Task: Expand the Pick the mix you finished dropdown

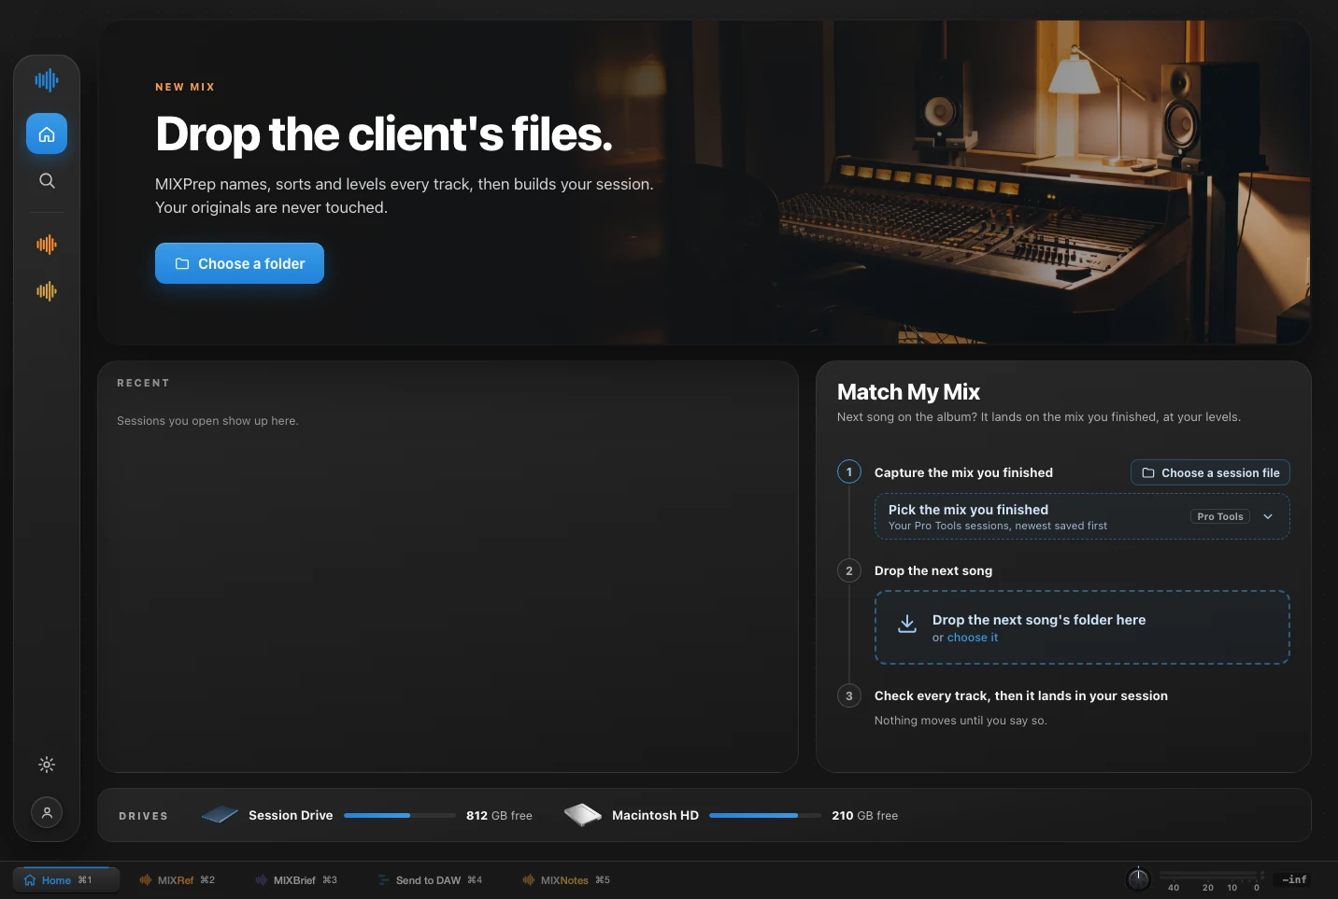Action: (1082, 517)
